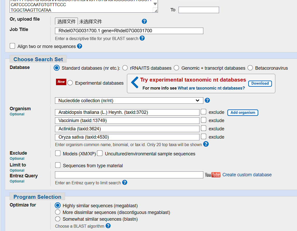Focus Oryza sativa (taxid:4530) organism field
Screen dimensions: 297x231
pos(127,137)
